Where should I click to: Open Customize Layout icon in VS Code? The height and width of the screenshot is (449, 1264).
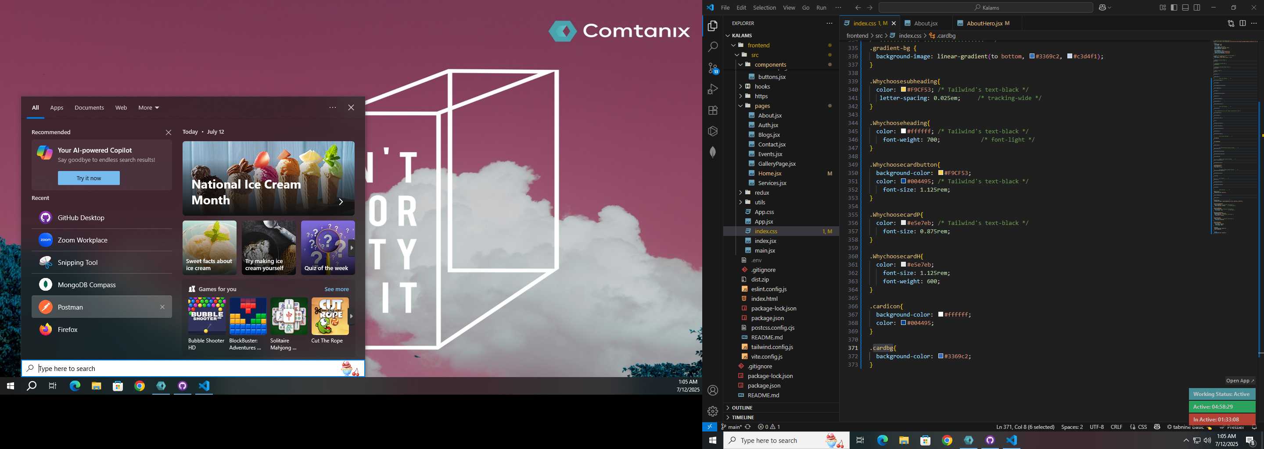(x=1163, y=8)
